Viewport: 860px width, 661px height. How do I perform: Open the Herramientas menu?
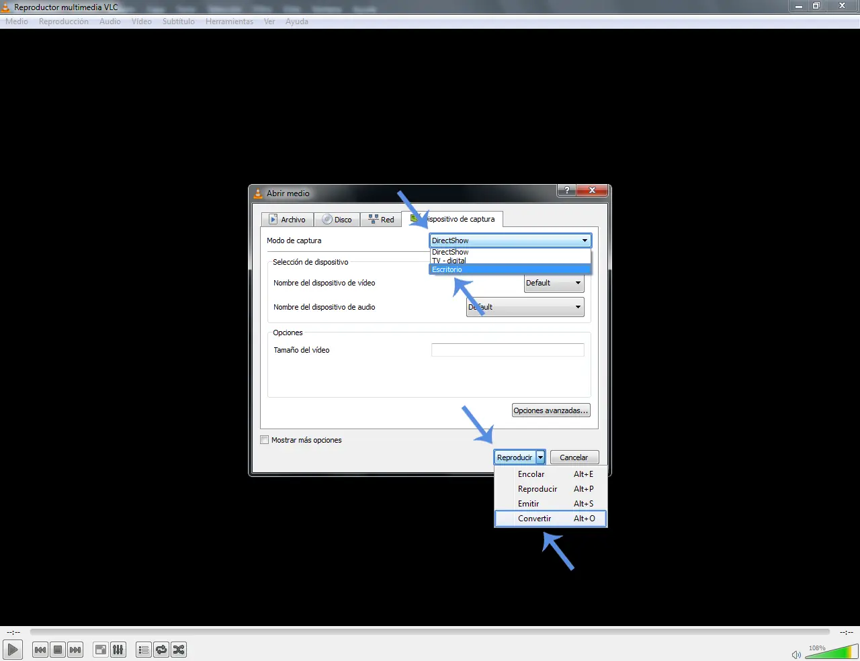(230, 21)
